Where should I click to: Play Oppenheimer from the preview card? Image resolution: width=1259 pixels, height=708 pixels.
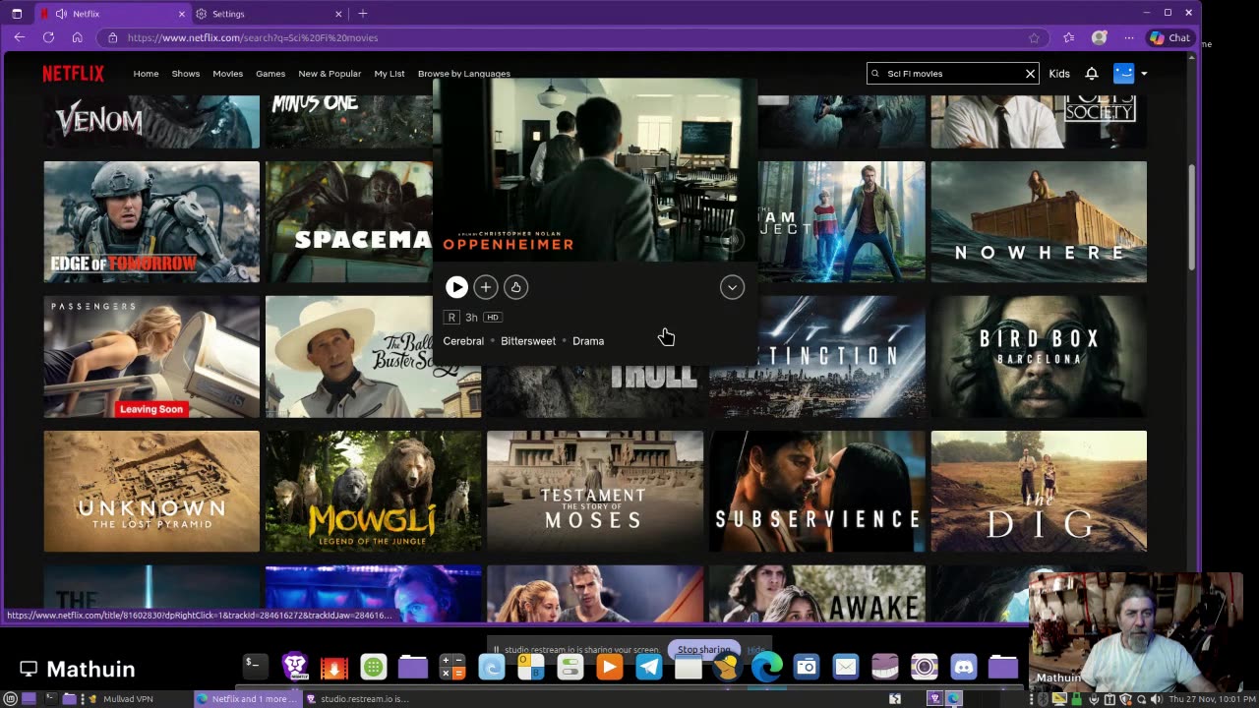pyautogui.click(x=456, y=287)
